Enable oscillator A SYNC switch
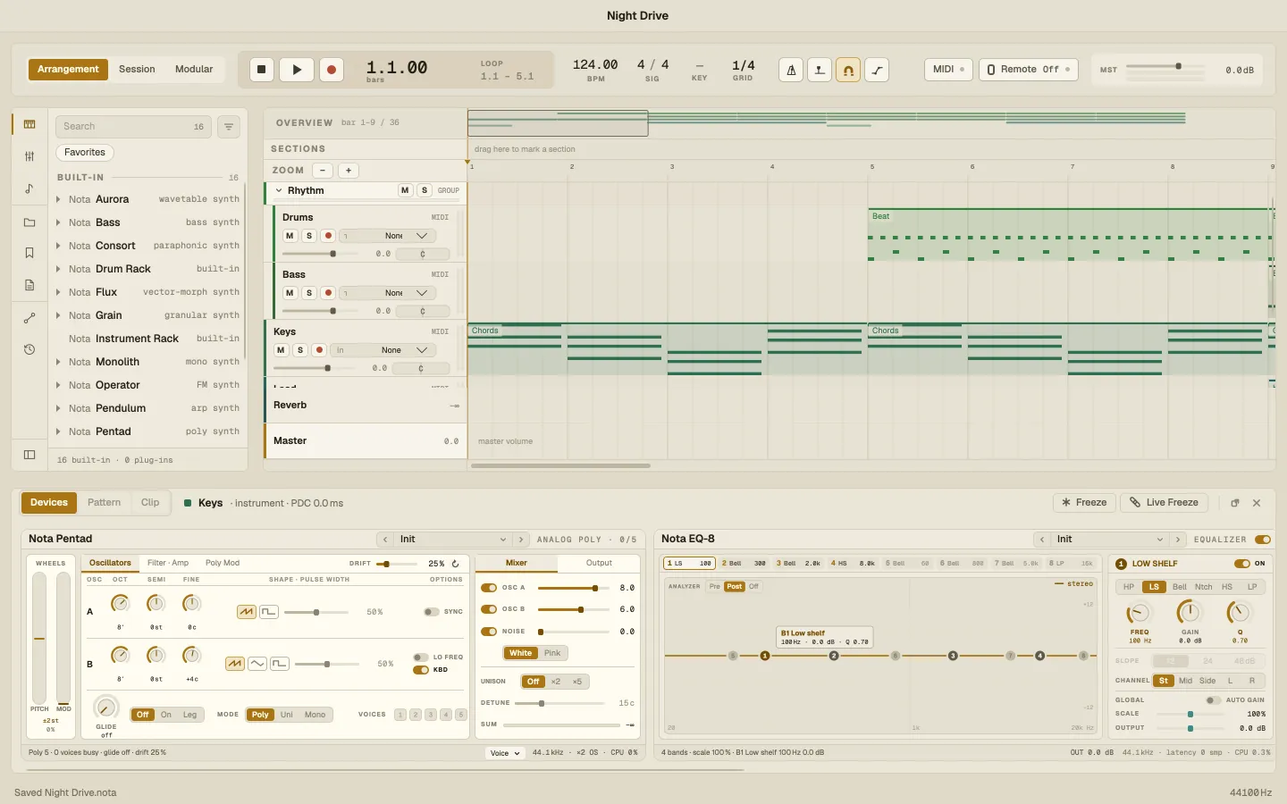The height and width of the screenshot is (804, 1287). 432,612
